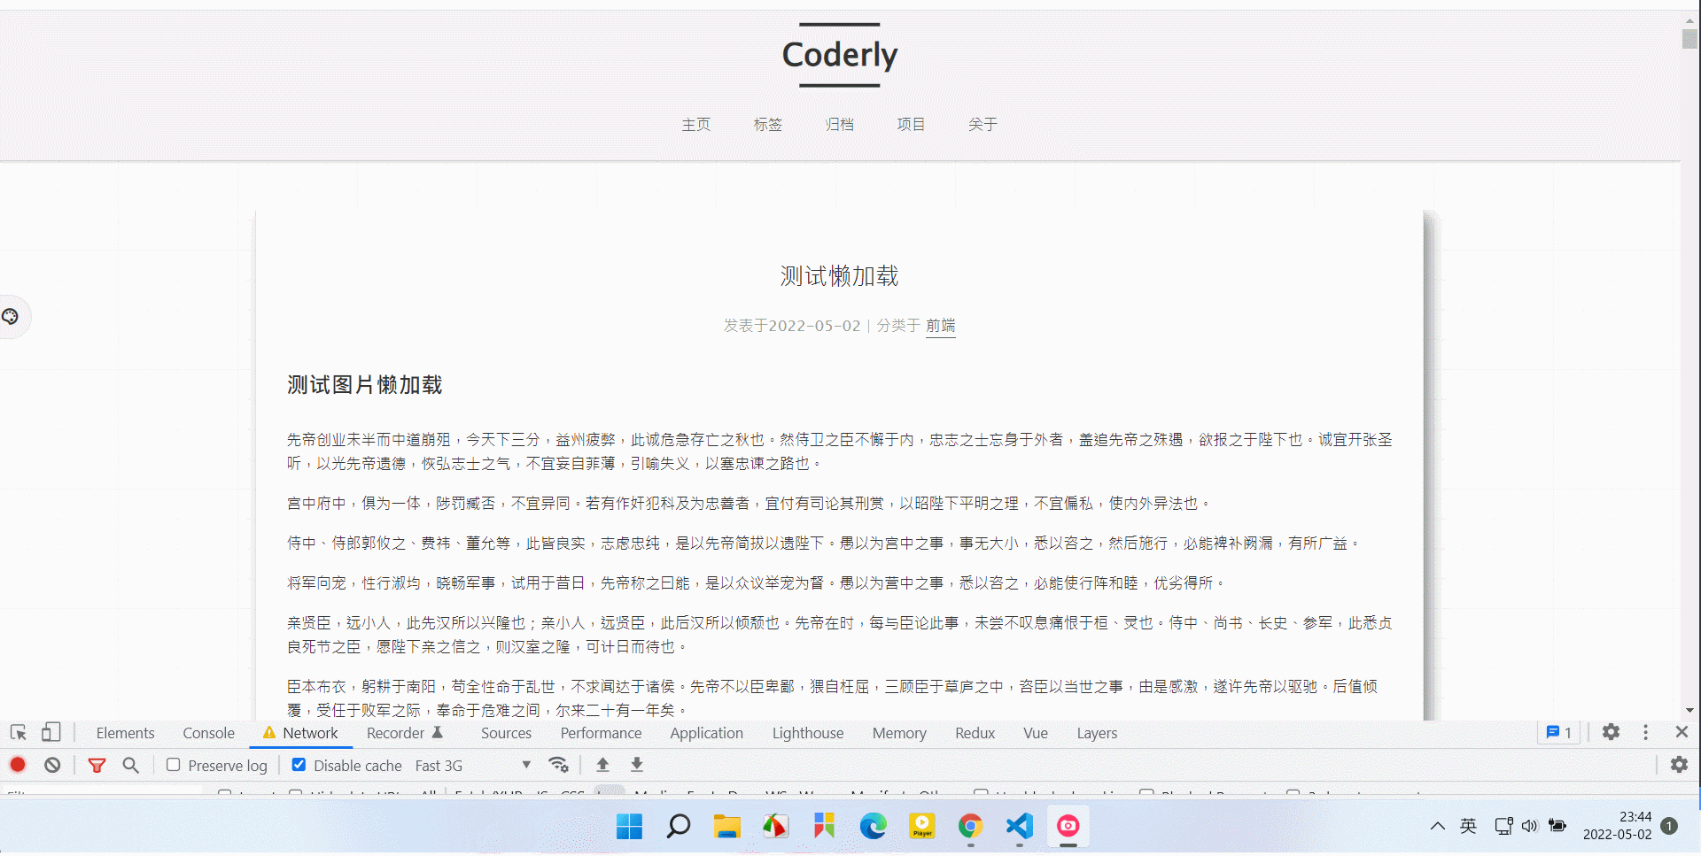Open the Performance tab
The image size is (1701, 856).
[x=601, y=733]
